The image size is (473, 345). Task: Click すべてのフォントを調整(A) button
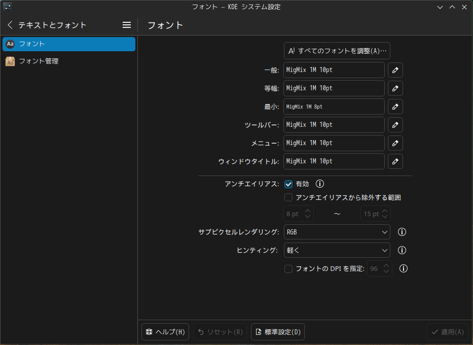click(x=337, y=51)
